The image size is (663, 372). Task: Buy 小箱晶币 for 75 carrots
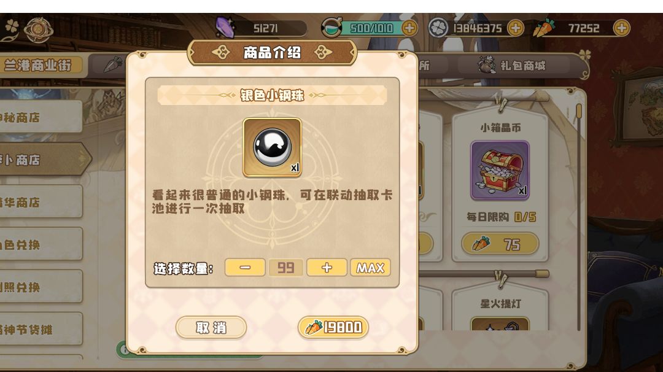coord(500,244)
